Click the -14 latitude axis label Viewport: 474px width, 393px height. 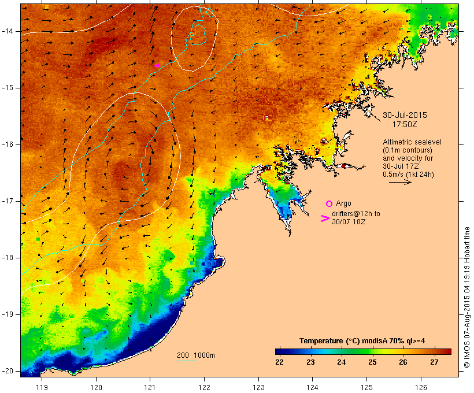(x=8, y=31)
